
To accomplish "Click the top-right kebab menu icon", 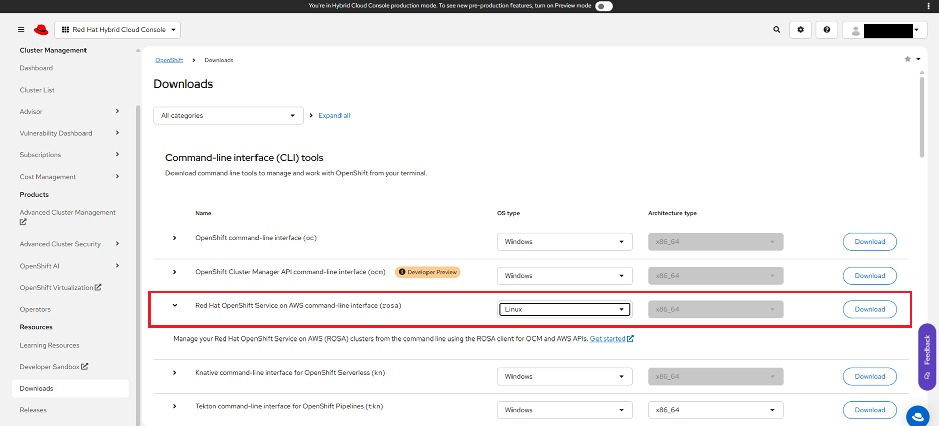I will [x=928, y=6].
